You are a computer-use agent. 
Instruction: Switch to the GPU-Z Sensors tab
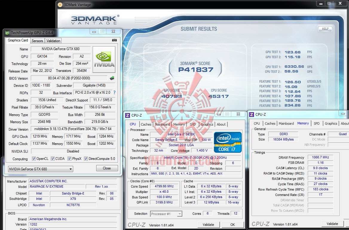[x=37, y=41]
